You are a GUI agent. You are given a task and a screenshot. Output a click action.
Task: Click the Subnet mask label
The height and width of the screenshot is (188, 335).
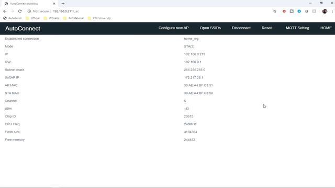14,70
